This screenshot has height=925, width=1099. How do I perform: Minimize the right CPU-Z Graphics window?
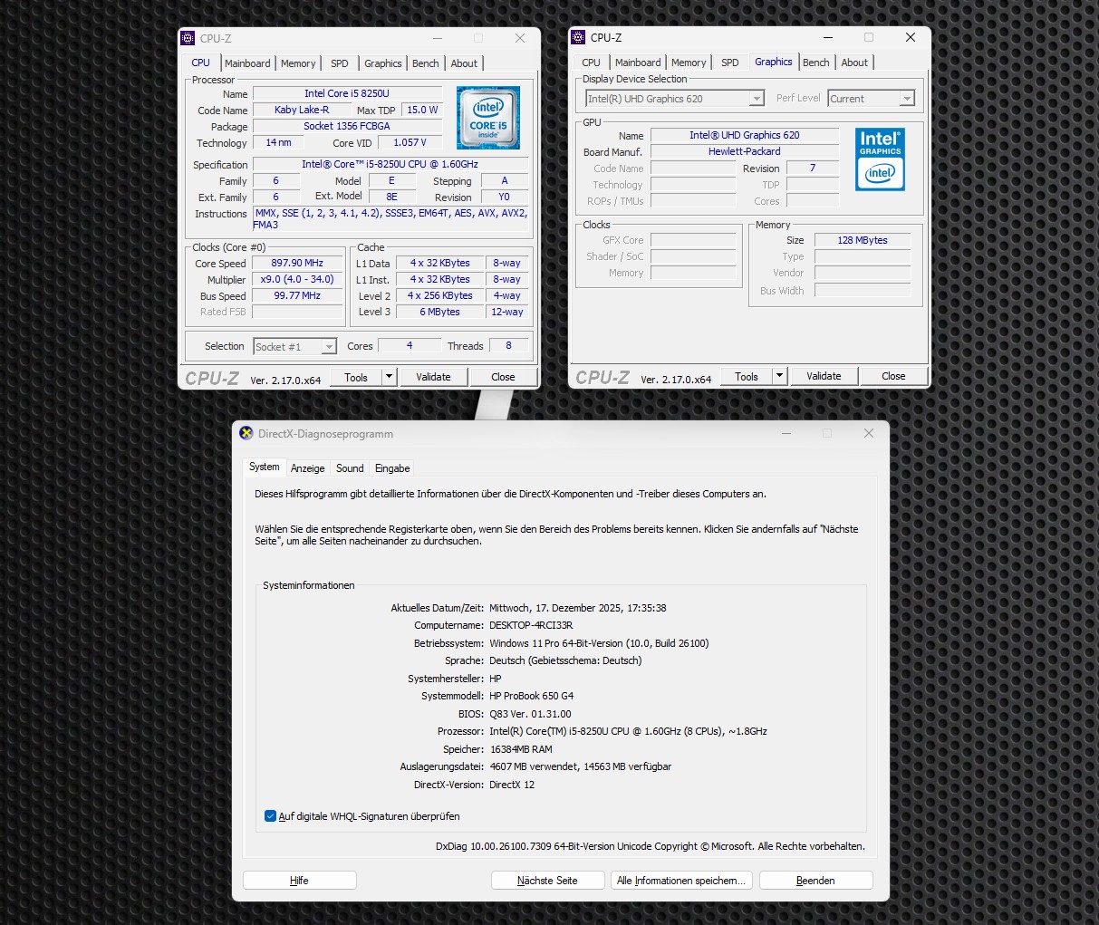[827, 37]
